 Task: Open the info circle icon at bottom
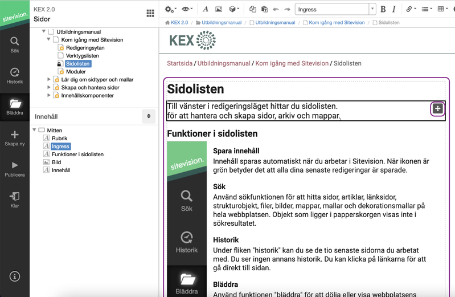click(x=14, y=276)
